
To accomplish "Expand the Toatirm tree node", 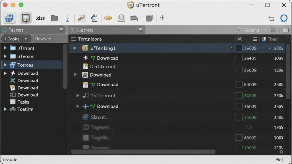I will point(5,109).
